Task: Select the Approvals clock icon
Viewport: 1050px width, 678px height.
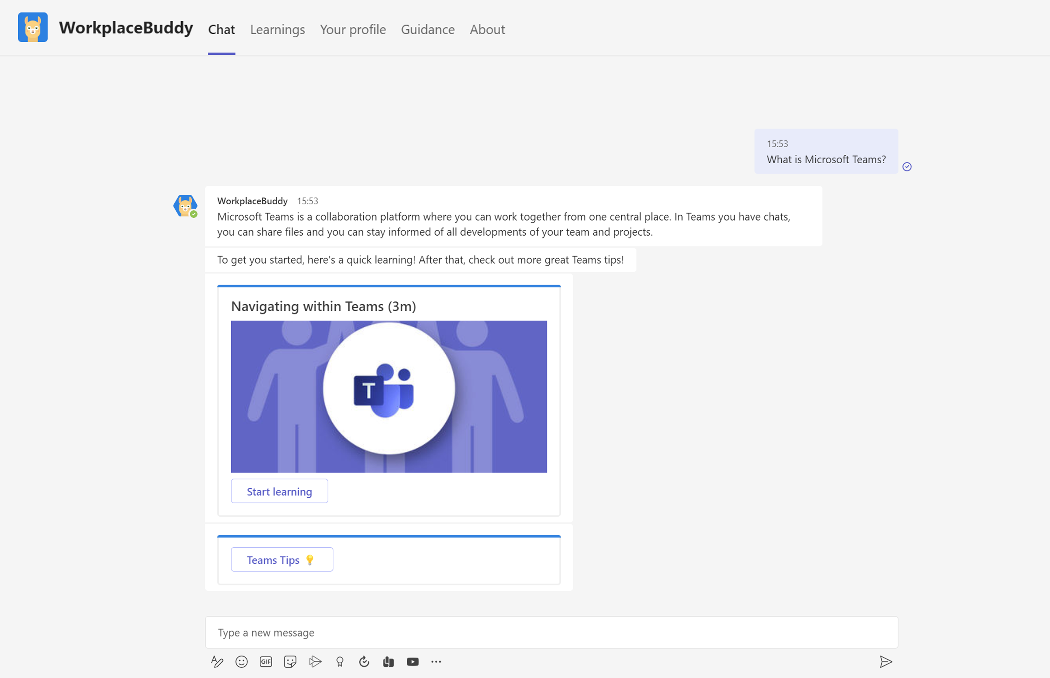Action: [364, 661]
